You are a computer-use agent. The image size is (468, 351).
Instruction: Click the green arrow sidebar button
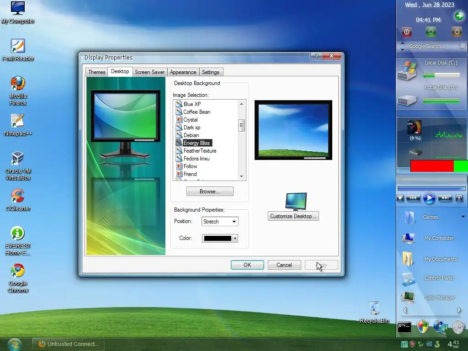tap(459, 16)
